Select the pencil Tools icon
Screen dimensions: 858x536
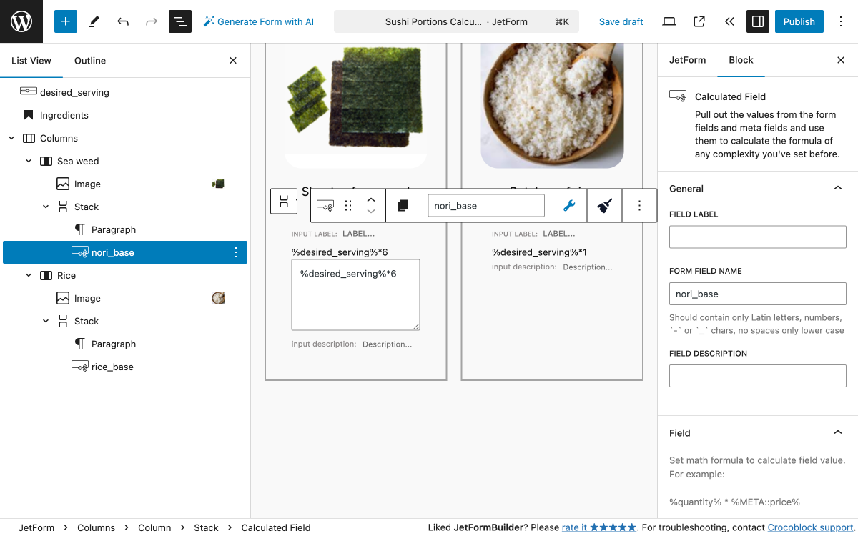click(x=94, y=21)
